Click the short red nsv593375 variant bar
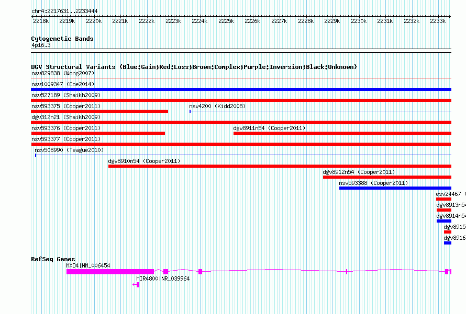This screenshot has height=314, width=466. [99, 111]
